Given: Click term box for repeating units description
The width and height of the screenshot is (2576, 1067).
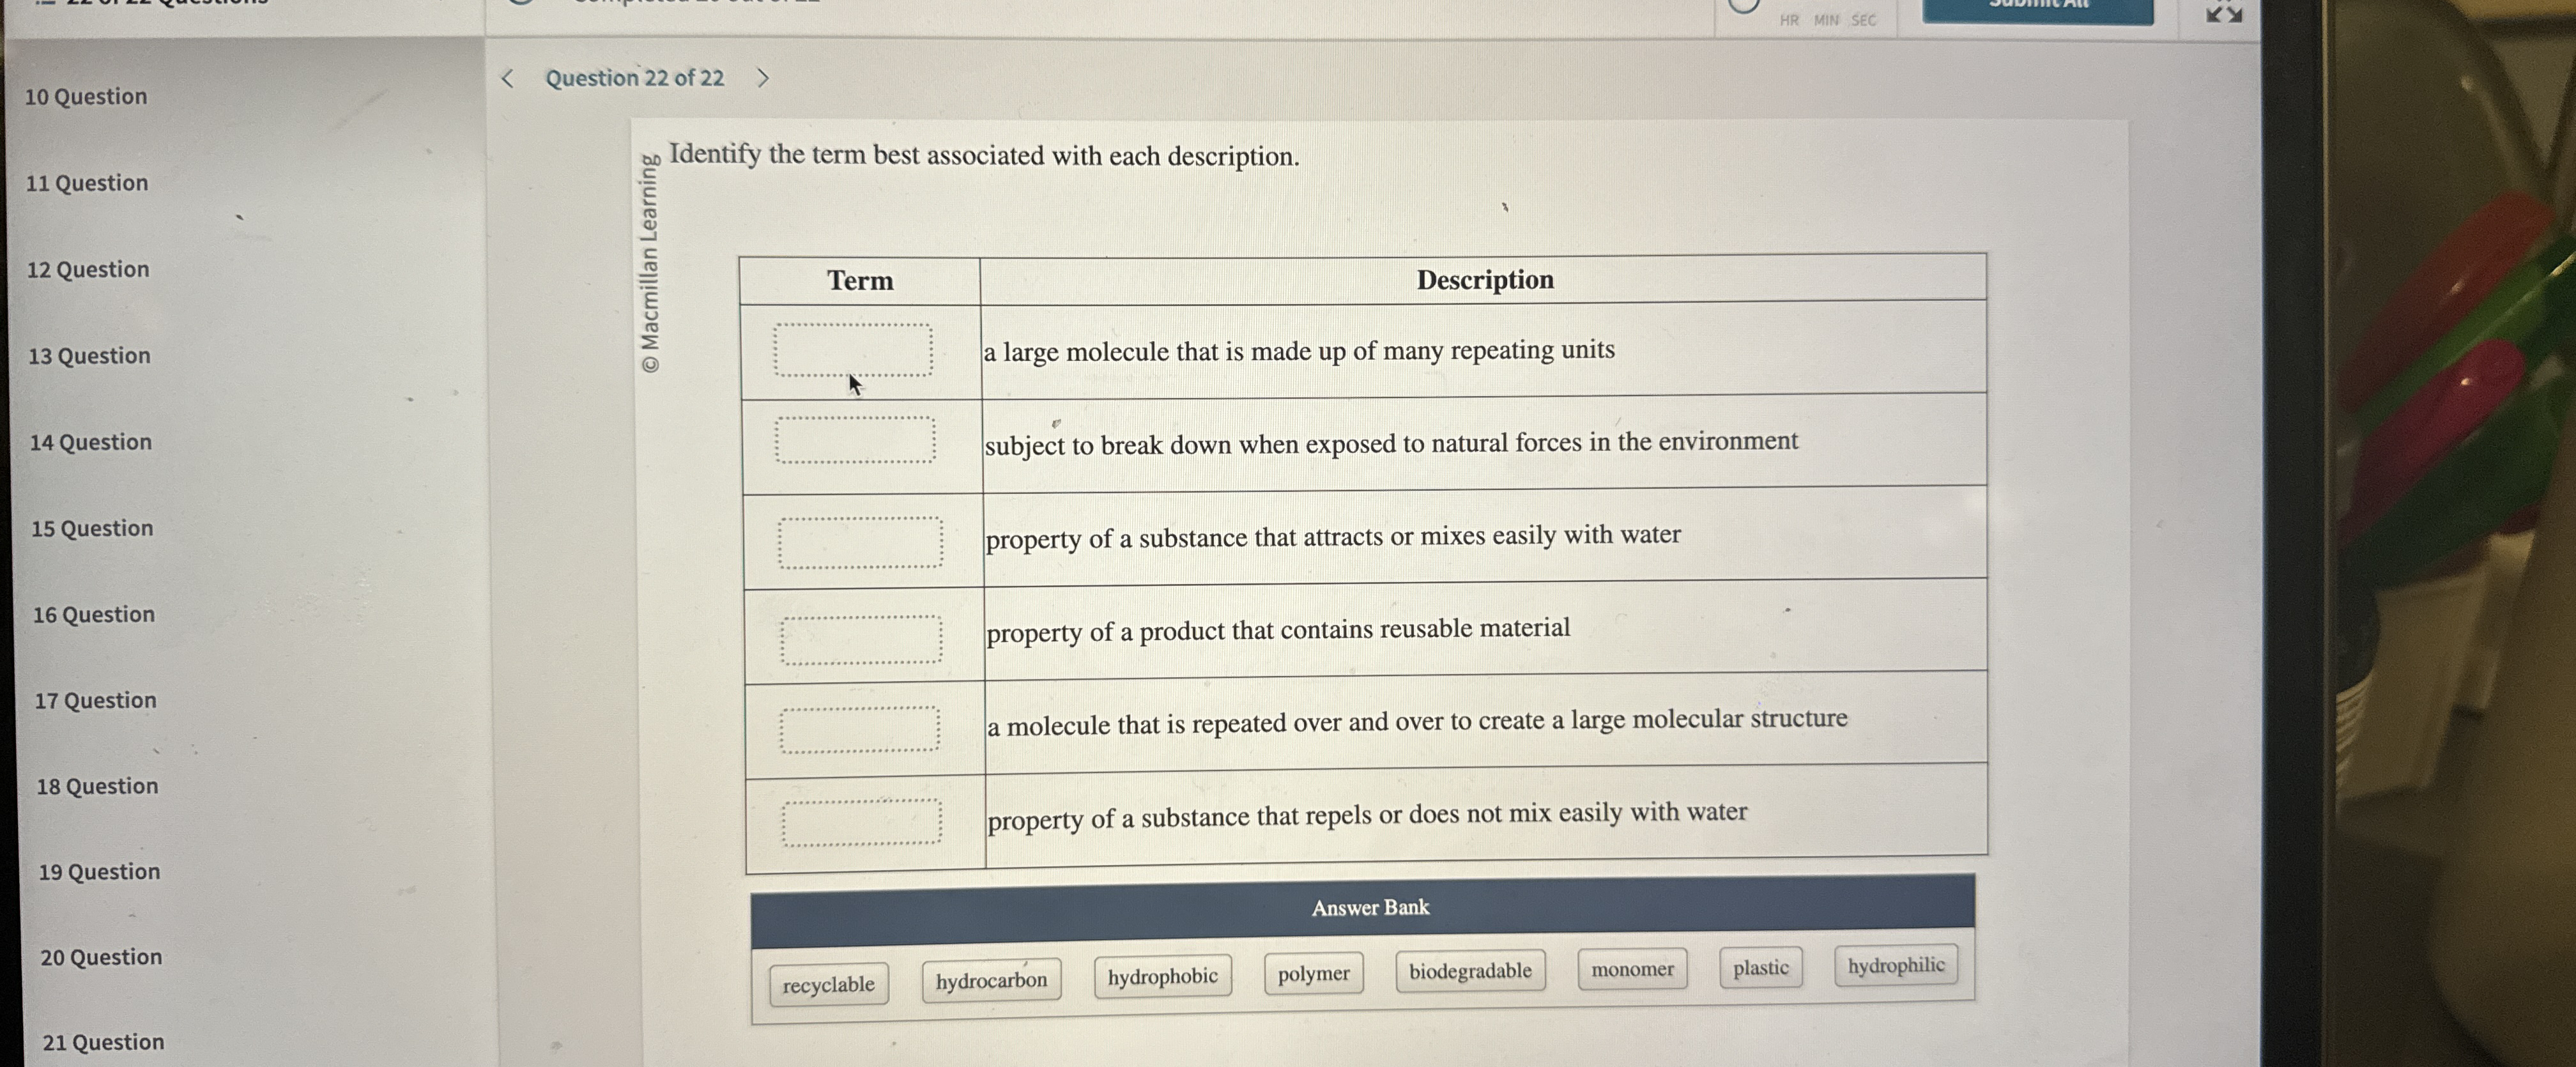Looking at the screenshot, I should pyautogui.click(x=853, y=350).
